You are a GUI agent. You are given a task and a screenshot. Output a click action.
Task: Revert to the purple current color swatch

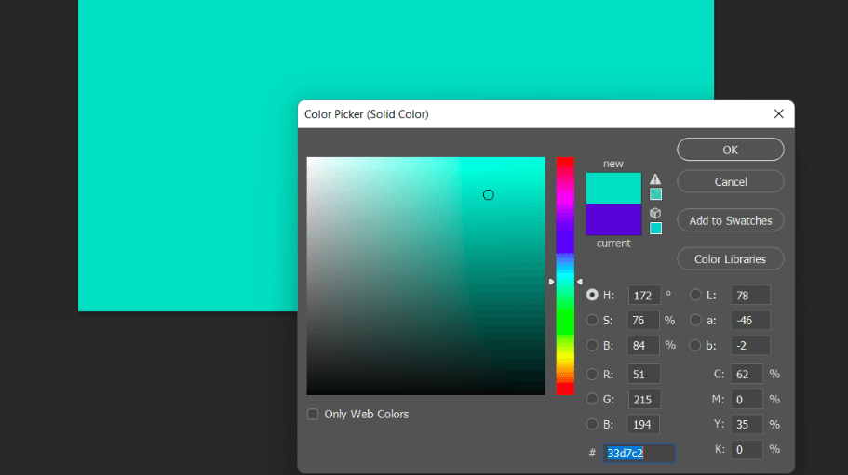pos(613,219)
